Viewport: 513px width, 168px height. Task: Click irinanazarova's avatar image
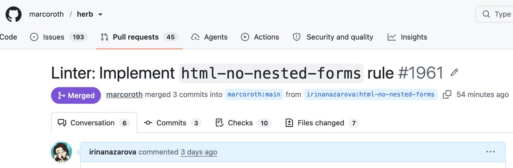[x=62, y=152]
